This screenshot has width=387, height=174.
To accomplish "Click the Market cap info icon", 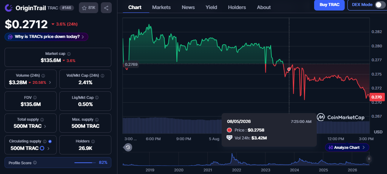I will tap(69, 54).
